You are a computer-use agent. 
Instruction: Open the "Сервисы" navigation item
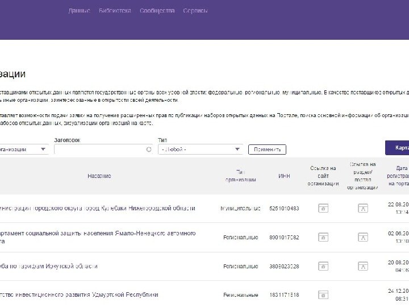195,11
